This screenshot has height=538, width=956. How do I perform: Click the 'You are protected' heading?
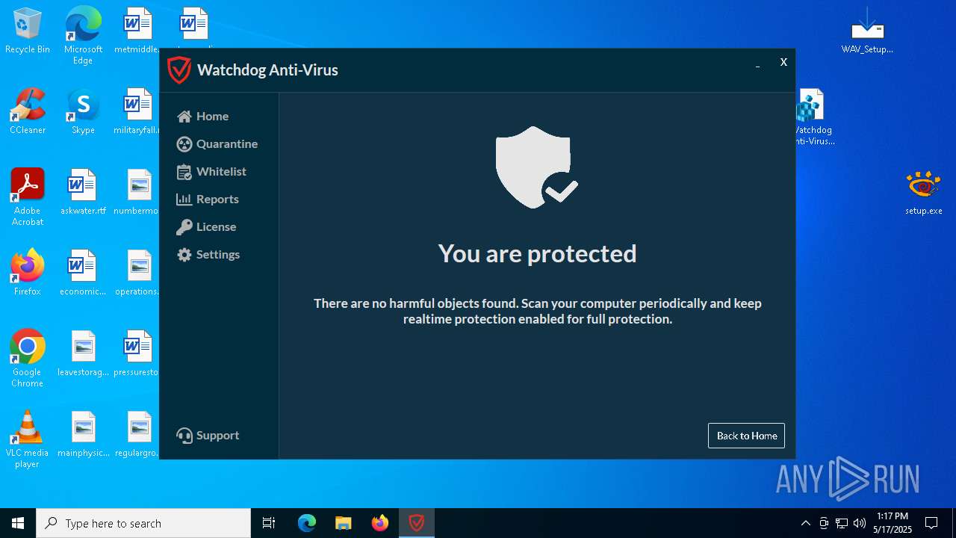pyautogui.click(x=537, y=254)
